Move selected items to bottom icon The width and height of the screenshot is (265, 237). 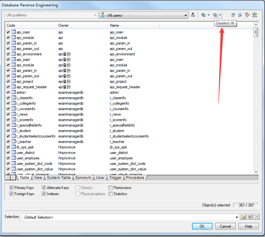point(240,15)
